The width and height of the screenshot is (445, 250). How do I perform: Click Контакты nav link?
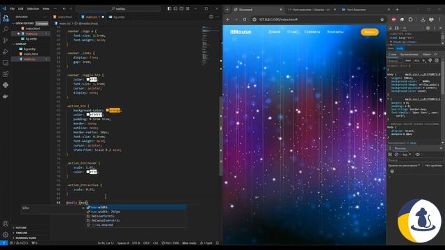[335, 32]
